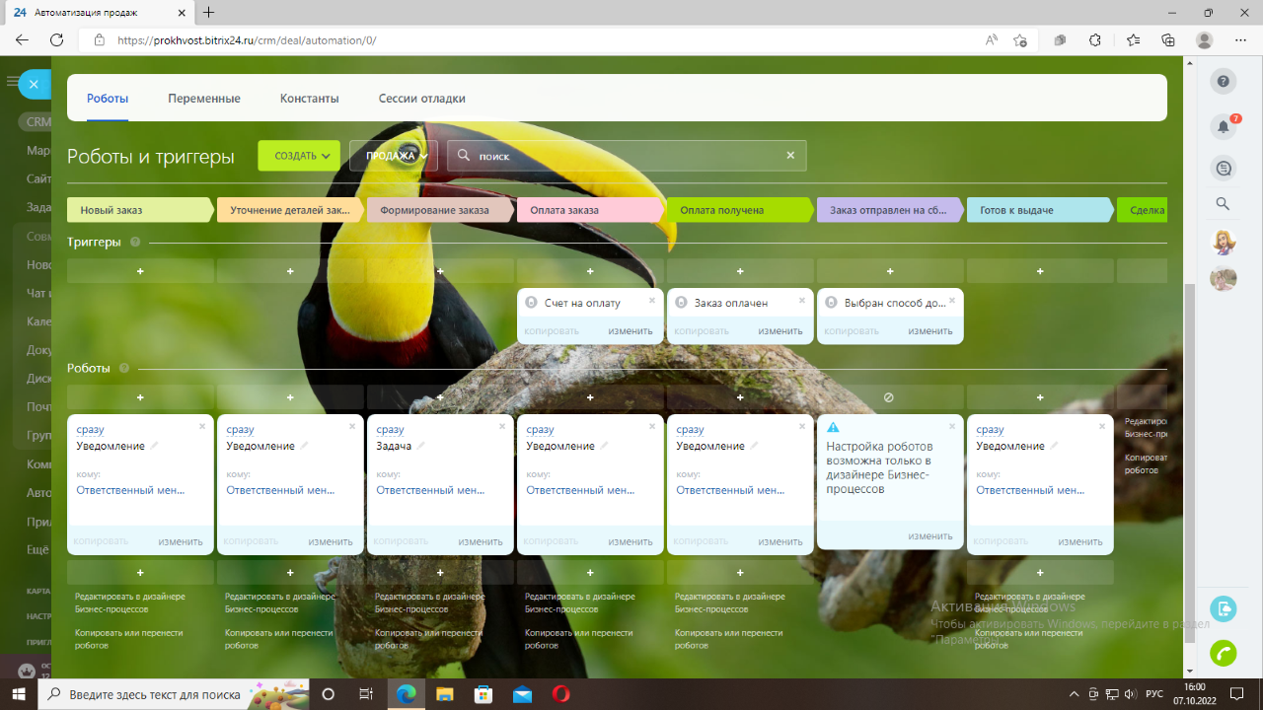Image resolution: width=1263 pixels, height=710 pixels.
Task: Clear the search field with X icon
Action: coord(790,156)
